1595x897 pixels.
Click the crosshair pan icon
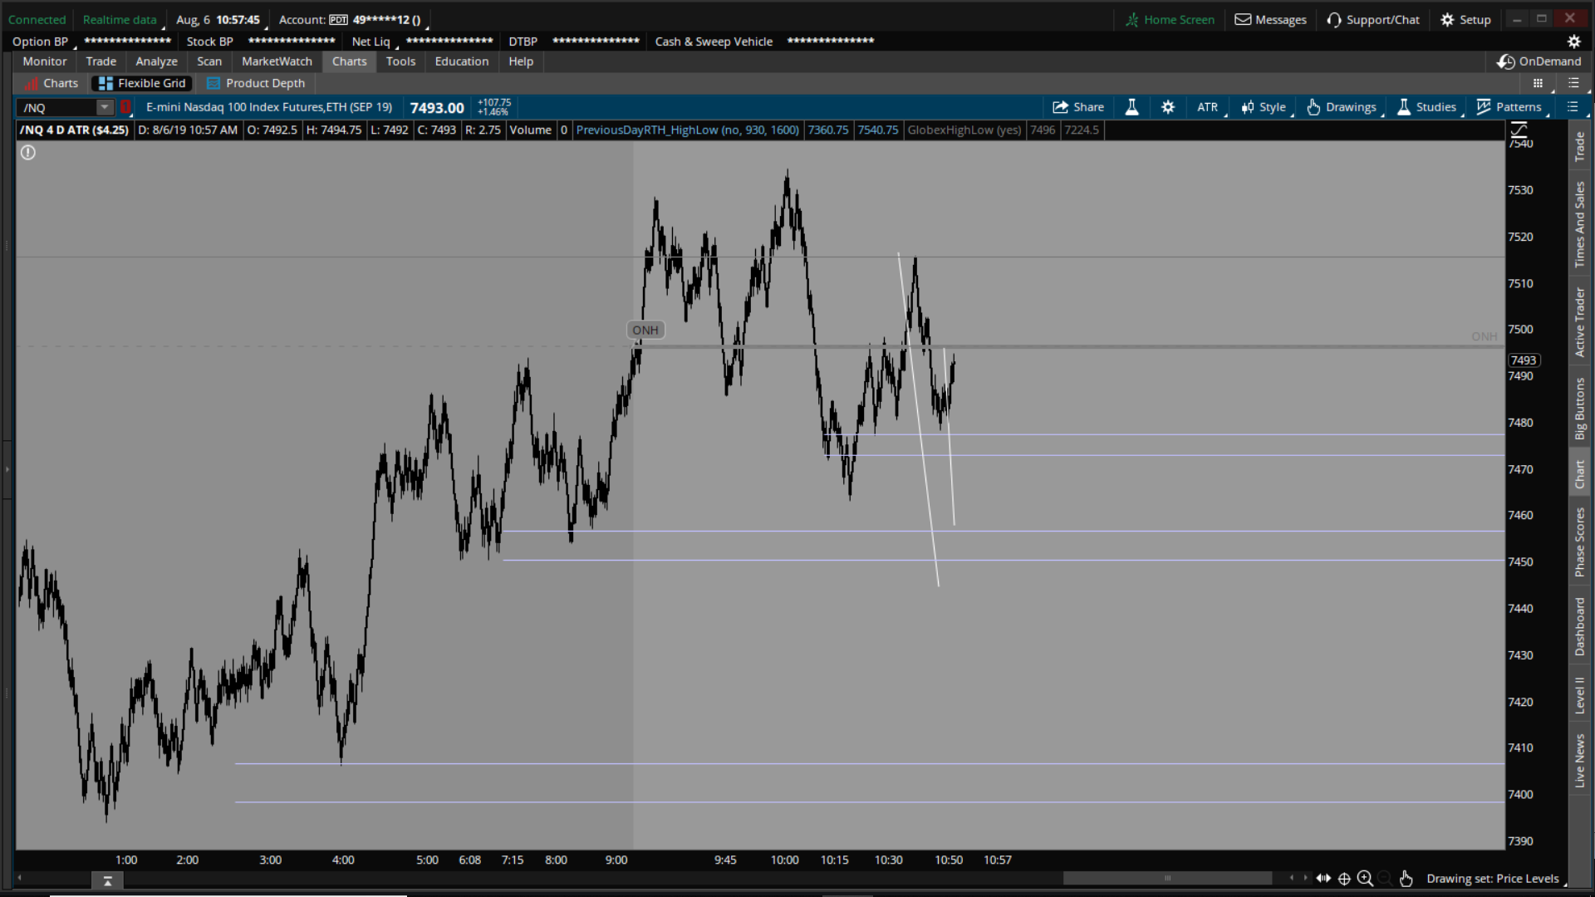[1344, 878]
